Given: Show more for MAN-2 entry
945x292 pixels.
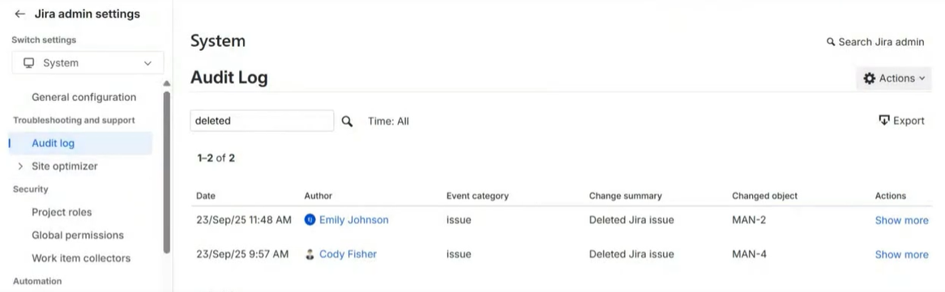Looking at the screenshot, I should 901,220.
